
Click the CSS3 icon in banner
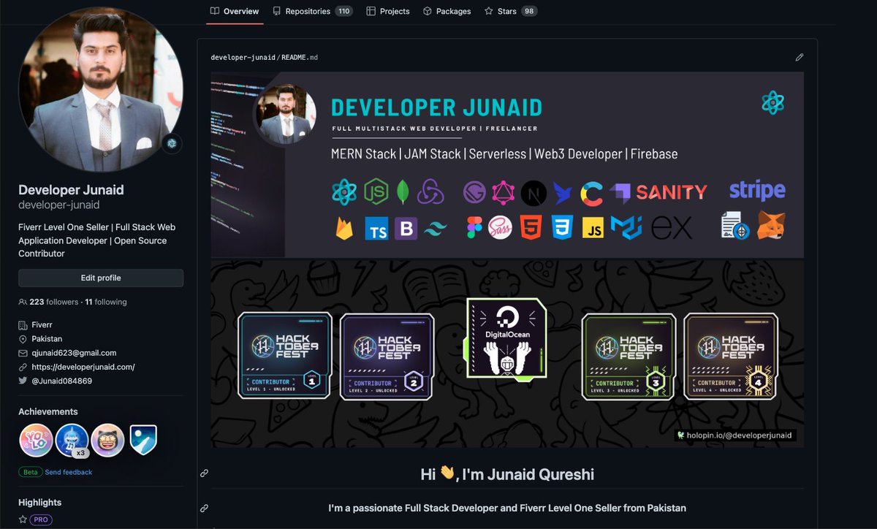pos(562,229)
